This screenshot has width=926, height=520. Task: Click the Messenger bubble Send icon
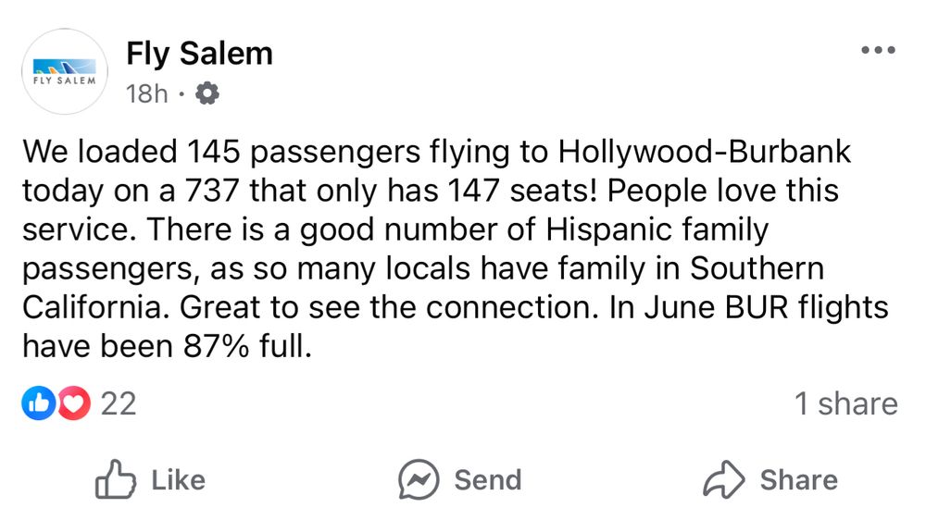point(419,479)
